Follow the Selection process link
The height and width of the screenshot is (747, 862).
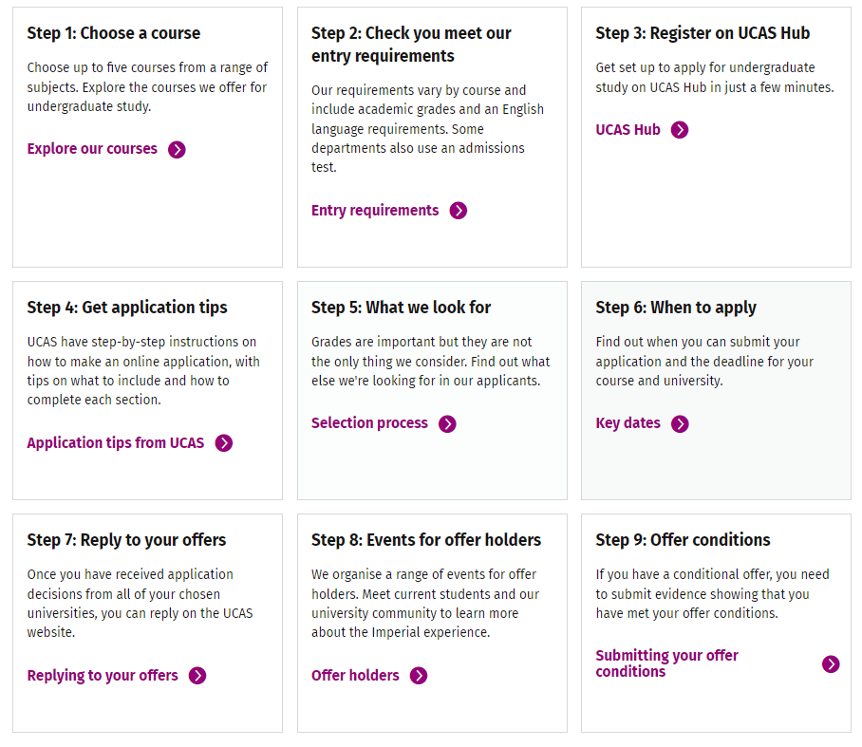click(x=369, y=423)
